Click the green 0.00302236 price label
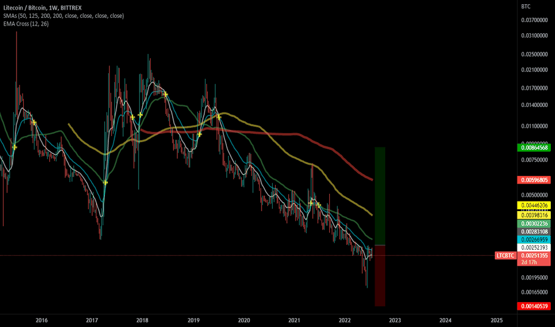 click(x=534, y=224)
